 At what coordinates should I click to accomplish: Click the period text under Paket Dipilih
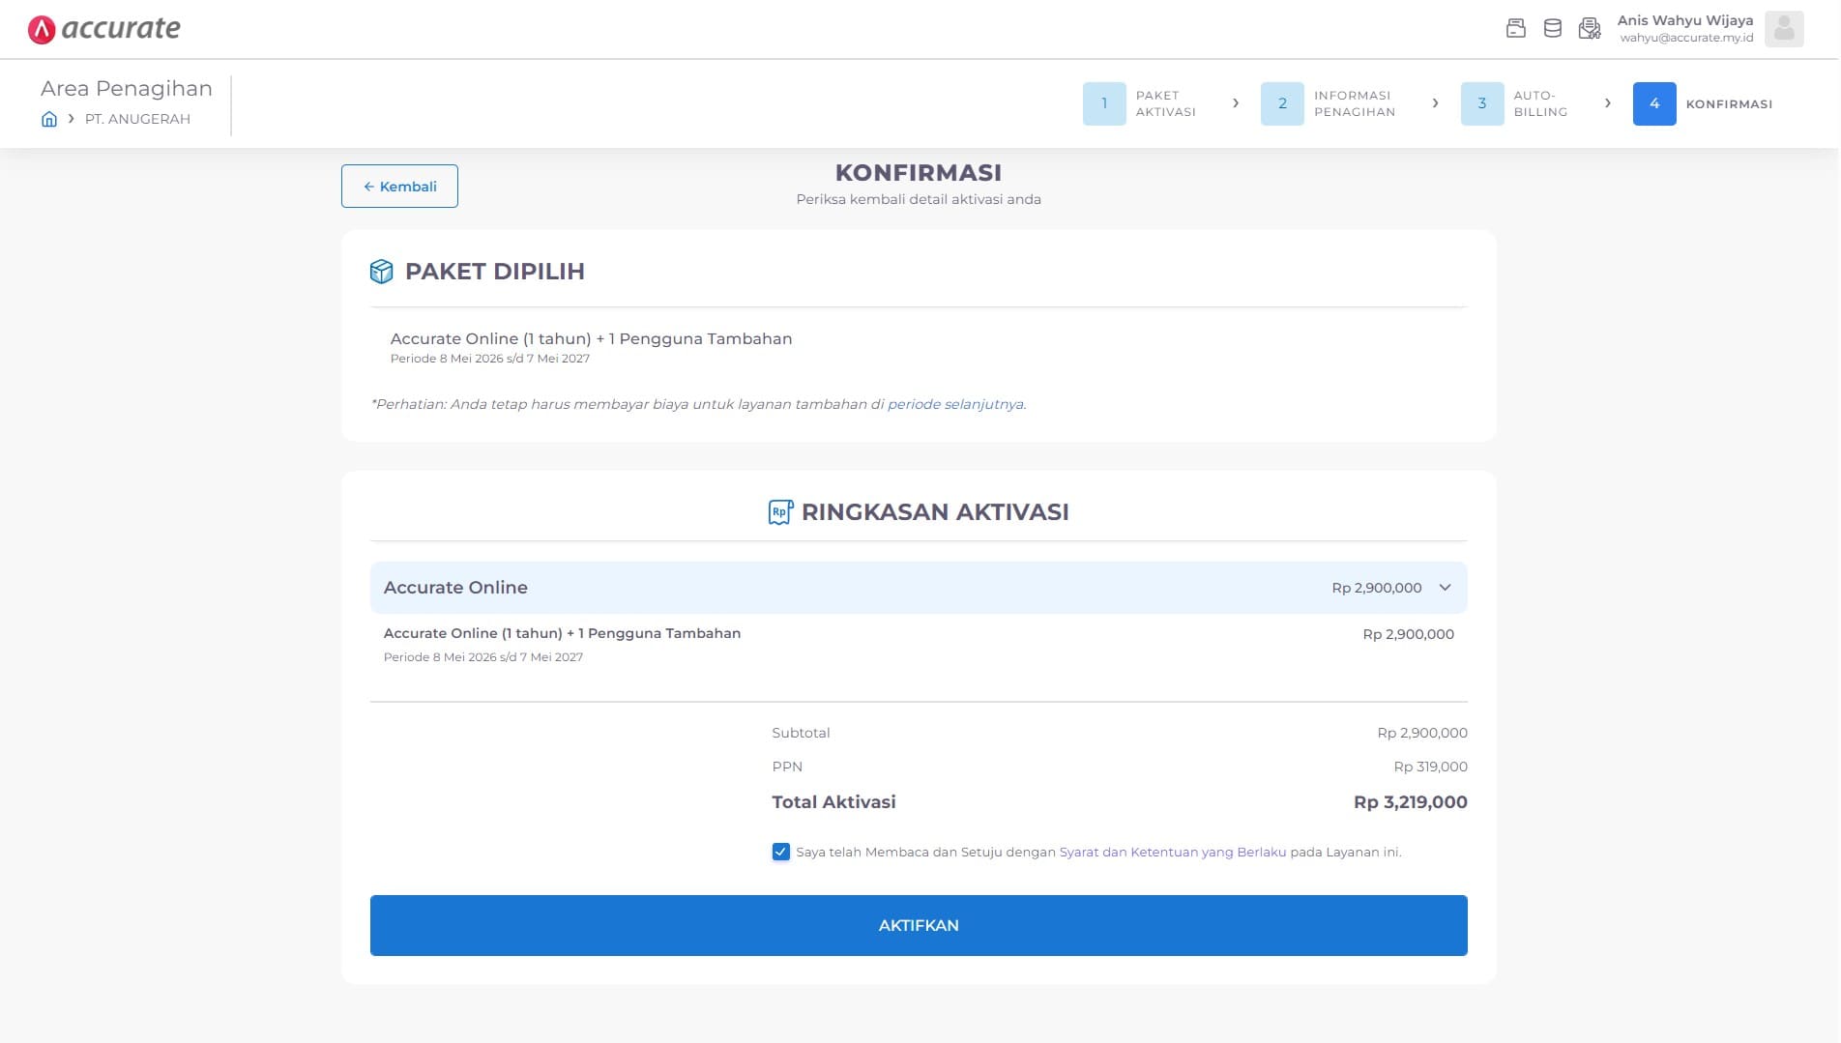[x=490, y=359]
